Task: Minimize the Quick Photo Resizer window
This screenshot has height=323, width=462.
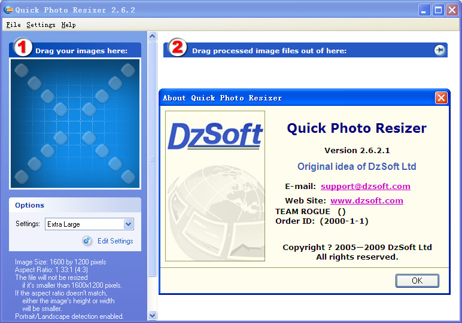Action: pos(424,10)
